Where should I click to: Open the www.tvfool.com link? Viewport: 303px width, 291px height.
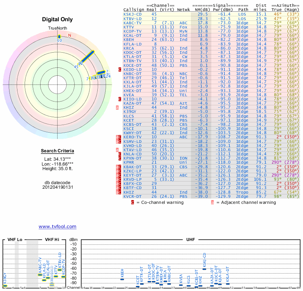click(x=57, y=227)
